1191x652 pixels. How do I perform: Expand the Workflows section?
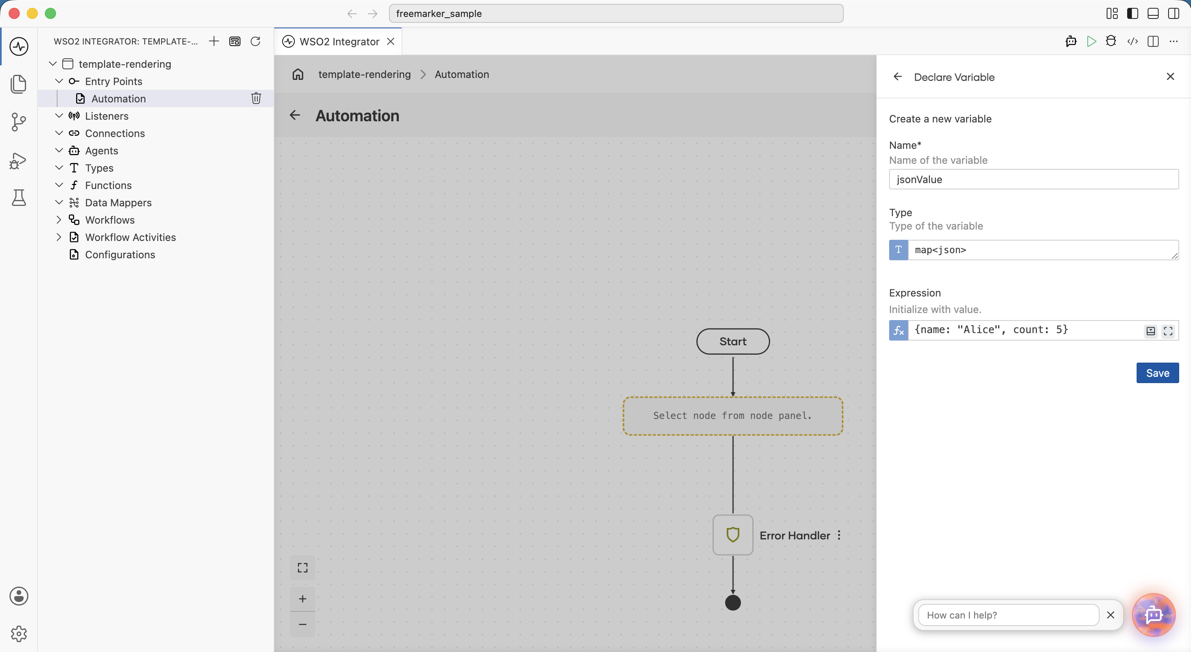(x=59, y=219)
